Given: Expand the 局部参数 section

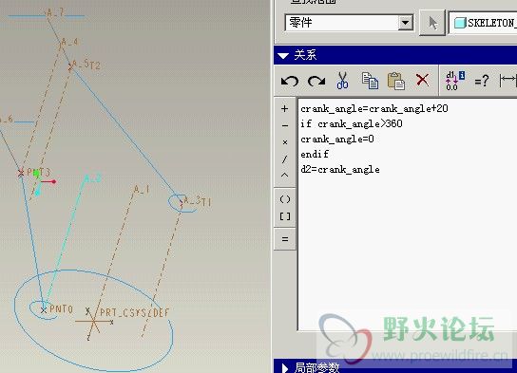Looking at the screenshot, I should [x=285, y=368].
